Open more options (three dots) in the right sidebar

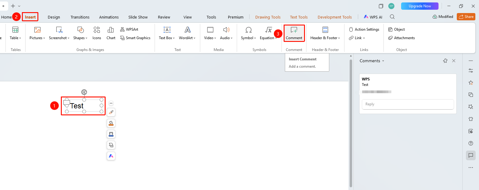471,168
